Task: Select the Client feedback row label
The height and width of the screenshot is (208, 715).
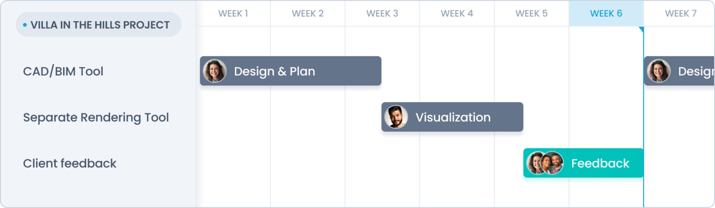Action: click(70, 163)
